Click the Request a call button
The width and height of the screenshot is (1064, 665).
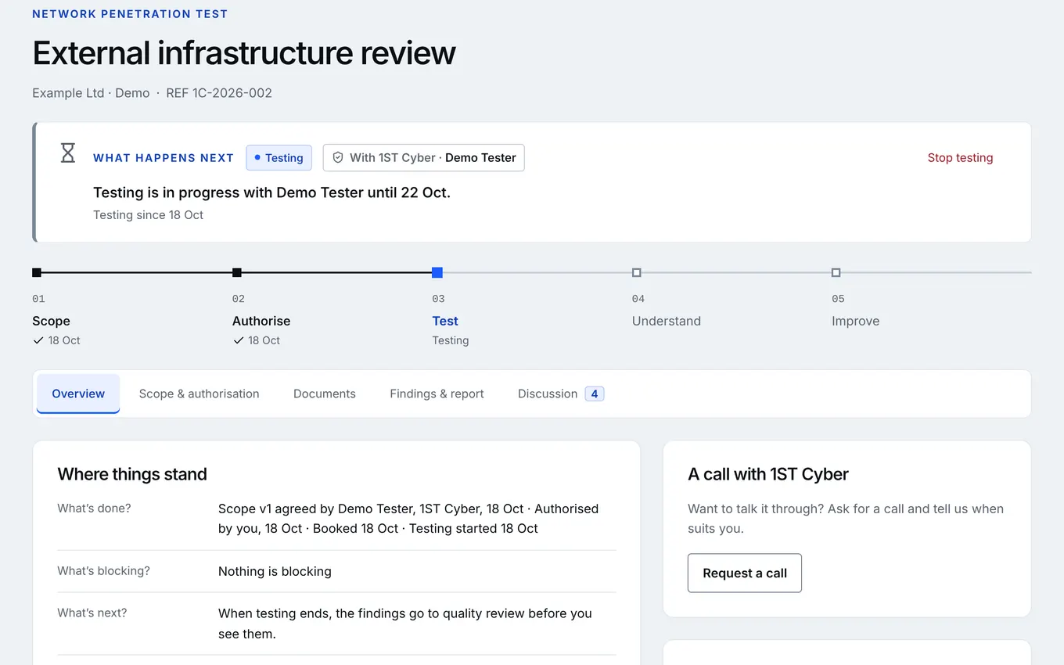tap(745, 573)
